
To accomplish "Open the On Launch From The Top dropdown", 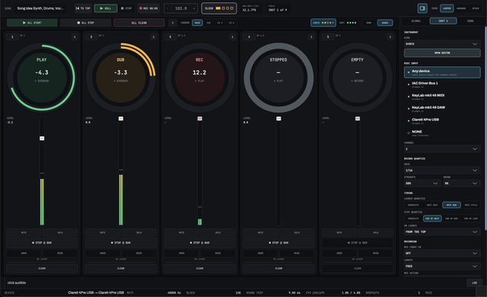I will [x=442, y=232].
